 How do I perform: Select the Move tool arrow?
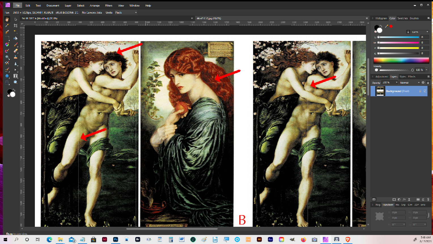(16, 19)
